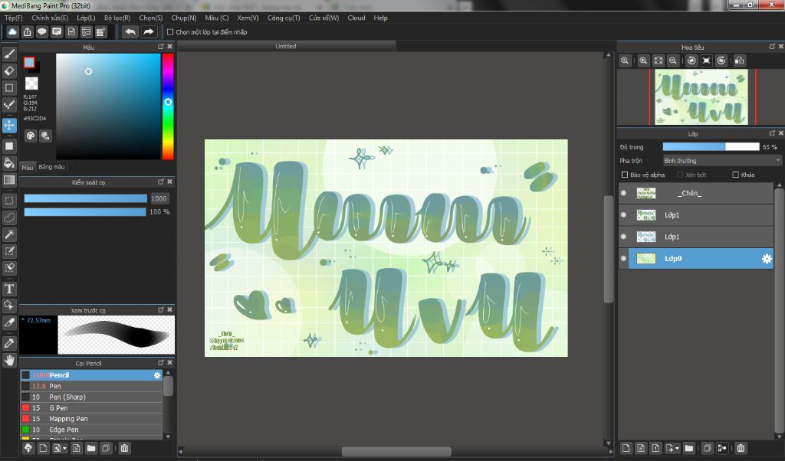Select the Lasso tool
Image resolution: width=785 pixels, height=461 pixels.
[x=9, y=217]
